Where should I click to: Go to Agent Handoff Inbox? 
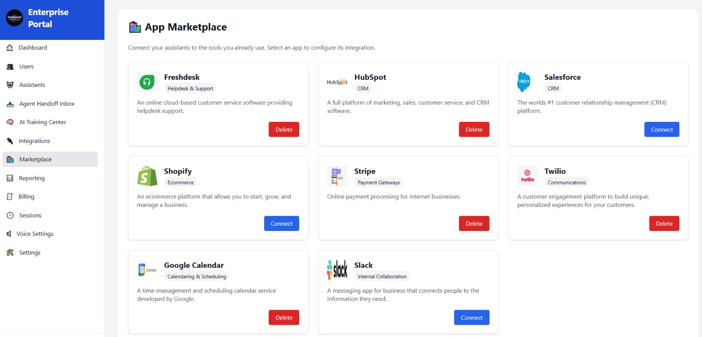tap(47, 104)
